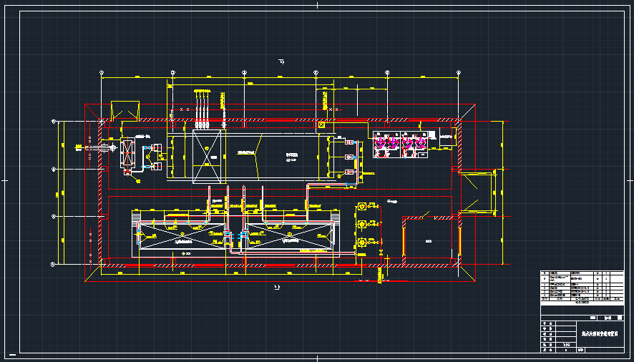The image size is (634, 362).
Task: Click the drawing title text in title block
Action: click(600, 333)
